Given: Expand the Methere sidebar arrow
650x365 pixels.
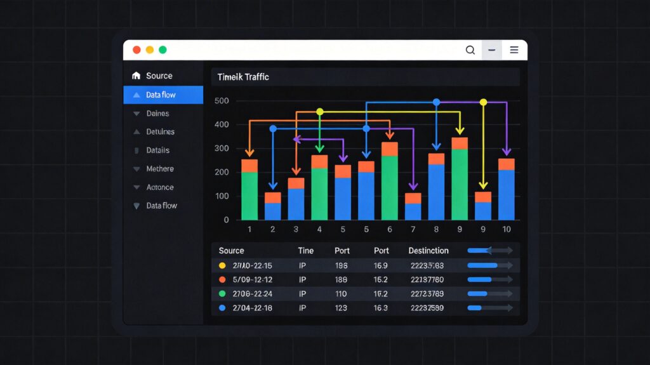Looking at the screenshot, I should 136,169.
